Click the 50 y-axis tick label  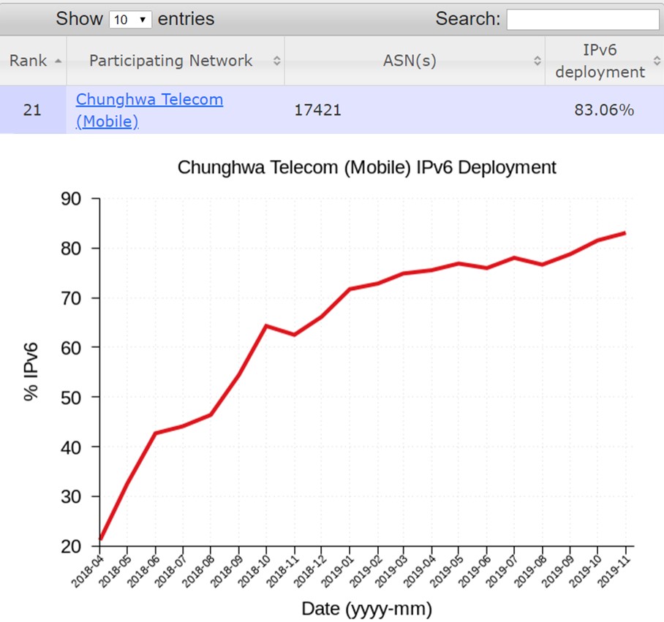click(71, 398)
